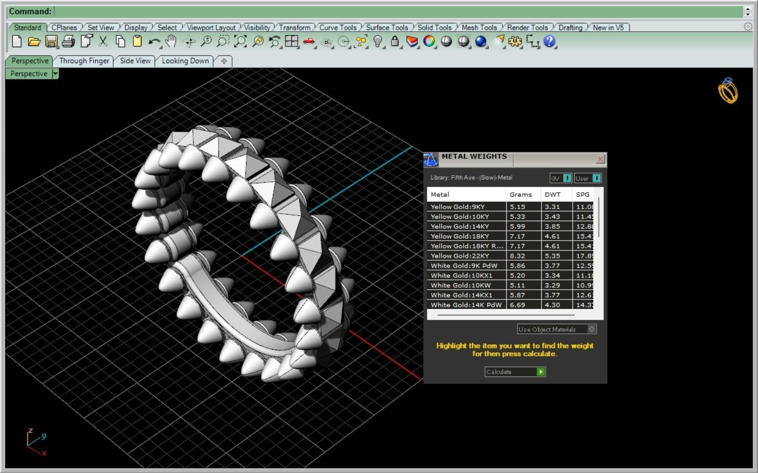Viewport: 758px width, 473px height.
Task: Click the horizontal scrollbar below metal list
Action: point(505,315)
